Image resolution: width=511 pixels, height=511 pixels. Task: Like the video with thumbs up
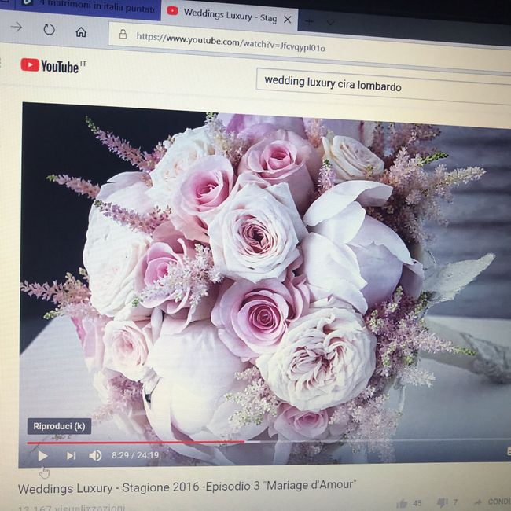[x=402, y=503]
